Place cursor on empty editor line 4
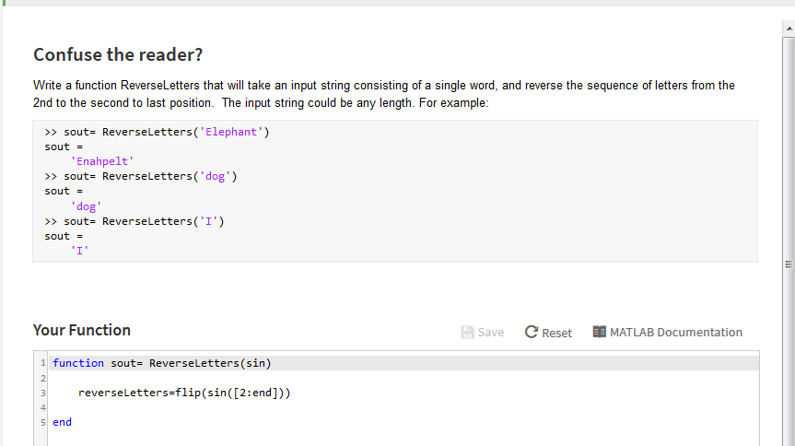 coord(403,407)
